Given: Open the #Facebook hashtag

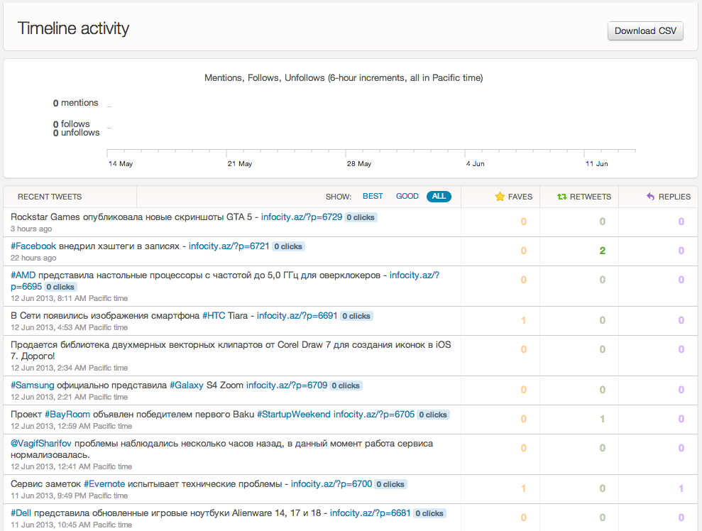Looking at the screenshot, I should pyautogui.click(x=33, y=246).
